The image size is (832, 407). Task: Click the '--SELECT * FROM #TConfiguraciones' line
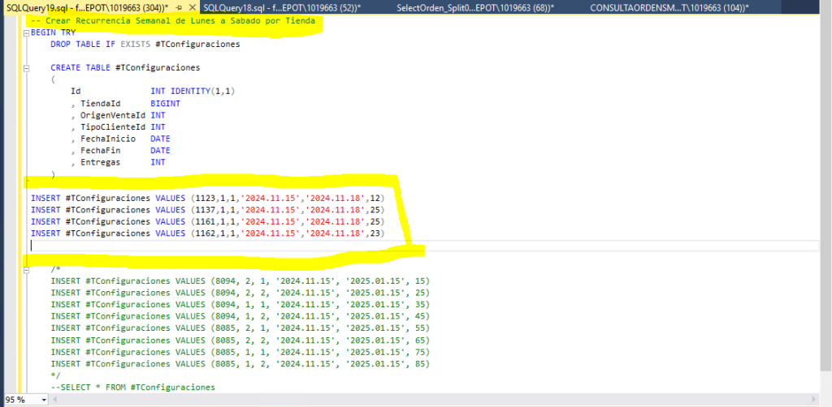point(133,388)
